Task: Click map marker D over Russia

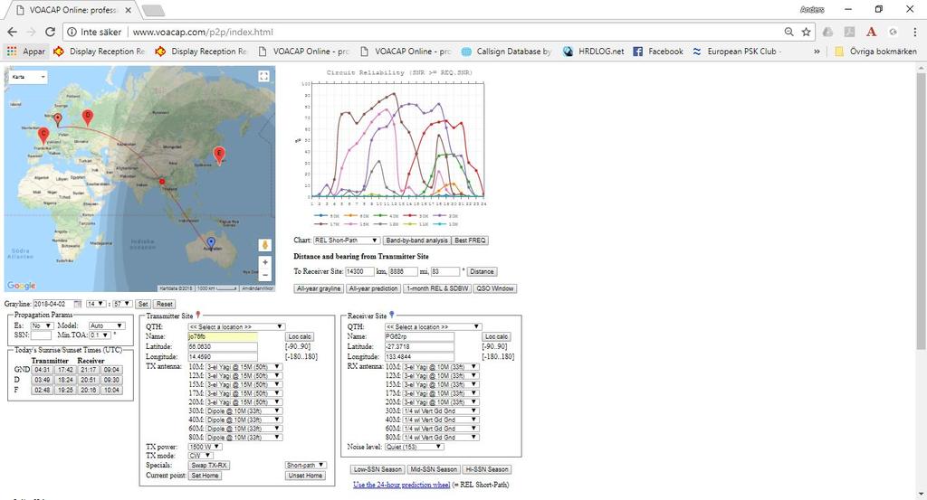Action: tap(88, 118)
